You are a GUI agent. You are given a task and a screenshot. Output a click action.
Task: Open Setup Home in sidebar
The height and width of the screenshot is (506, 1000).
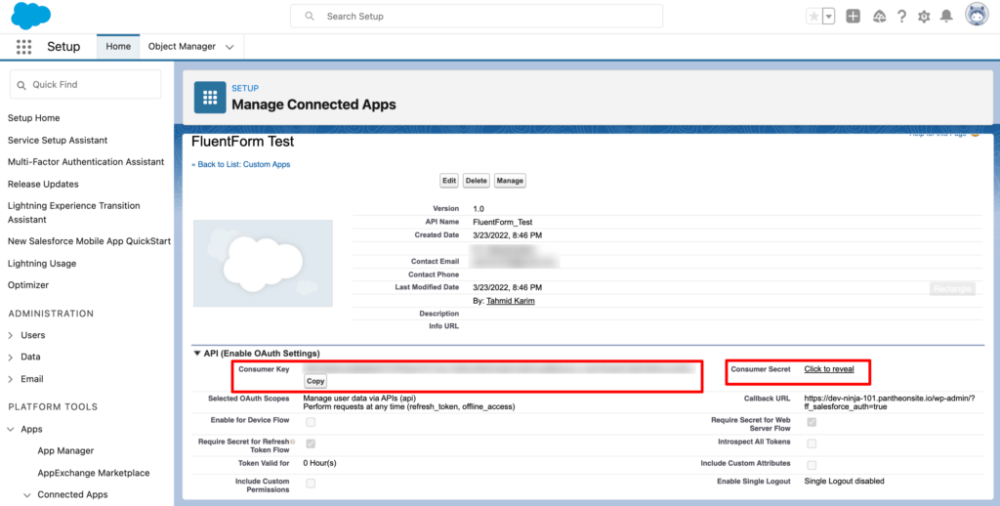point(34,118)
